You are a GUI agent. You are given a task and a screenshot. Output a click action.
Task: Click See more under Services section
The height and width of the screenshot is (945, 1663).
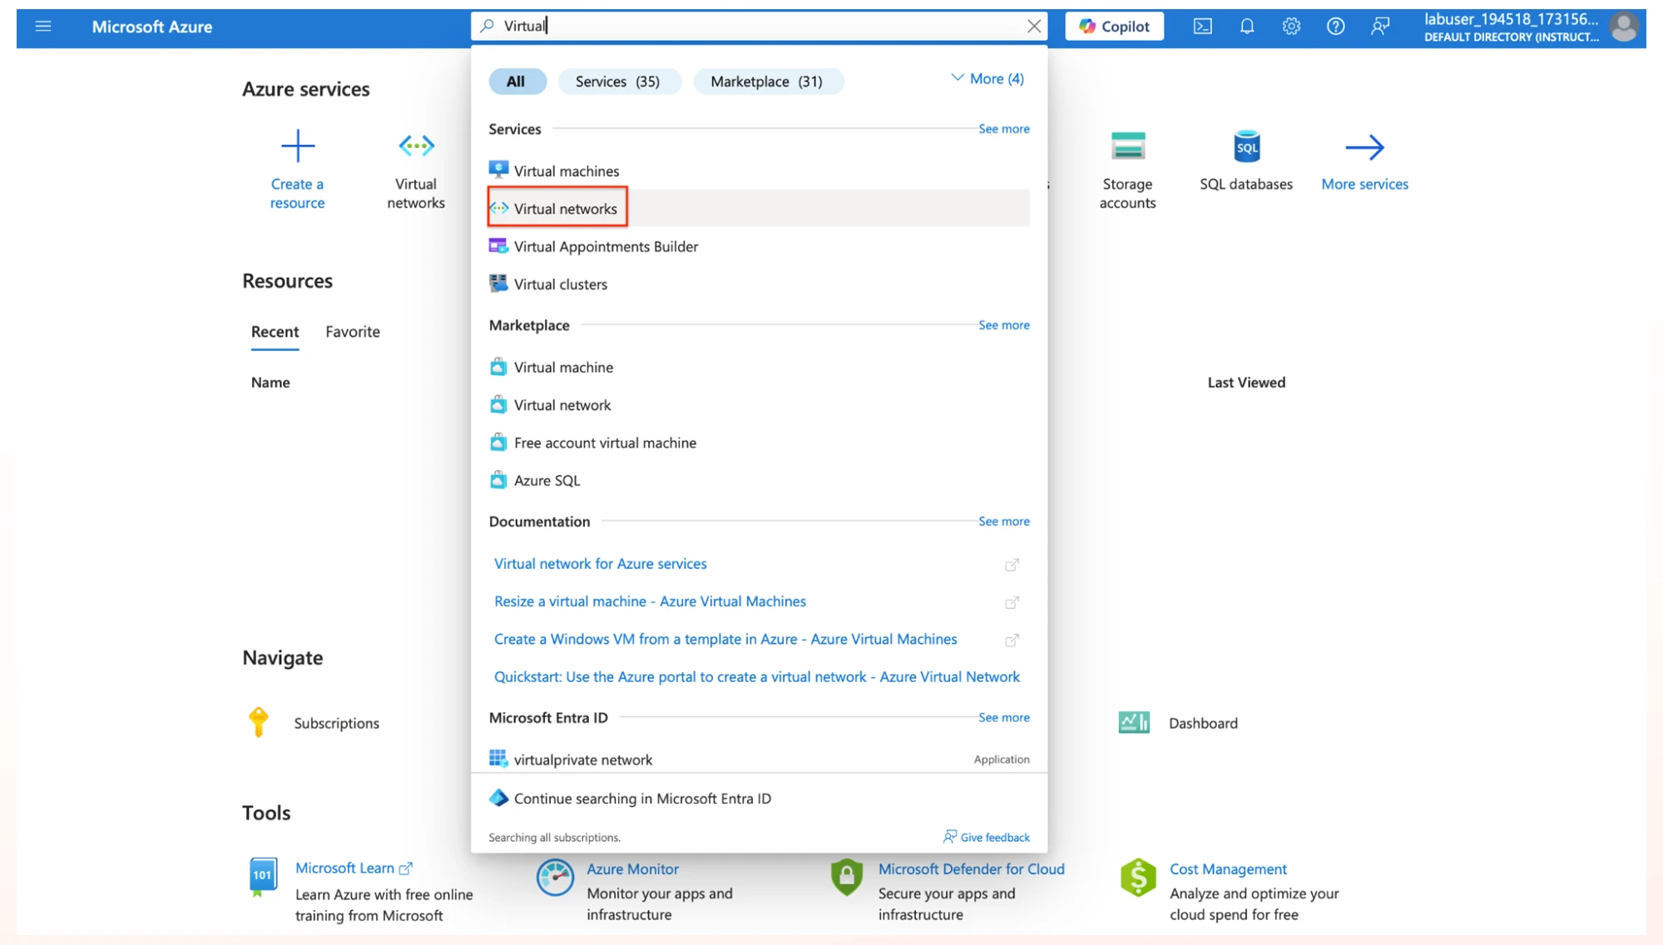tap(1002, 128)
